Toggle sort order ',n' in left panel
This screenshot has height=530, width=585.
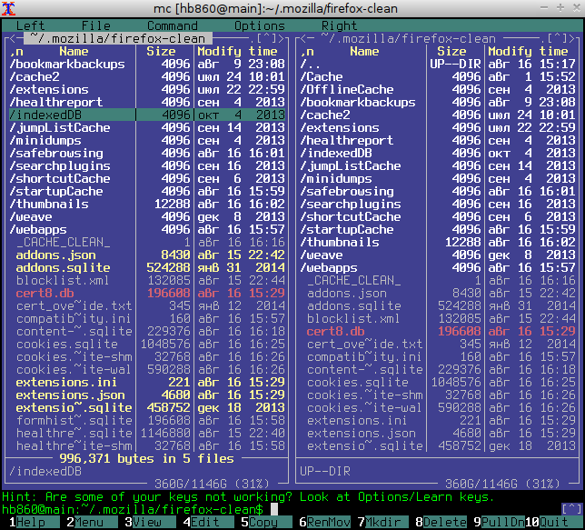pos(16,51)
